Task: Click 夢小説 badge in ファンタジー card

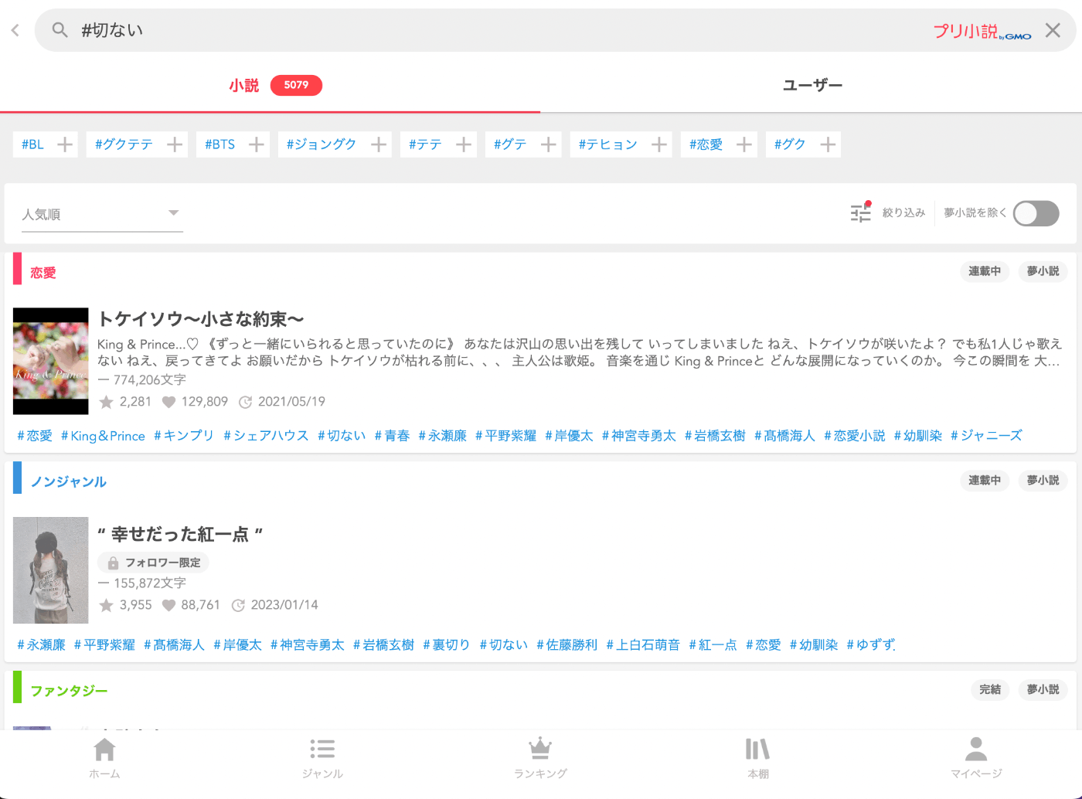Action: tap(1043, 689)
